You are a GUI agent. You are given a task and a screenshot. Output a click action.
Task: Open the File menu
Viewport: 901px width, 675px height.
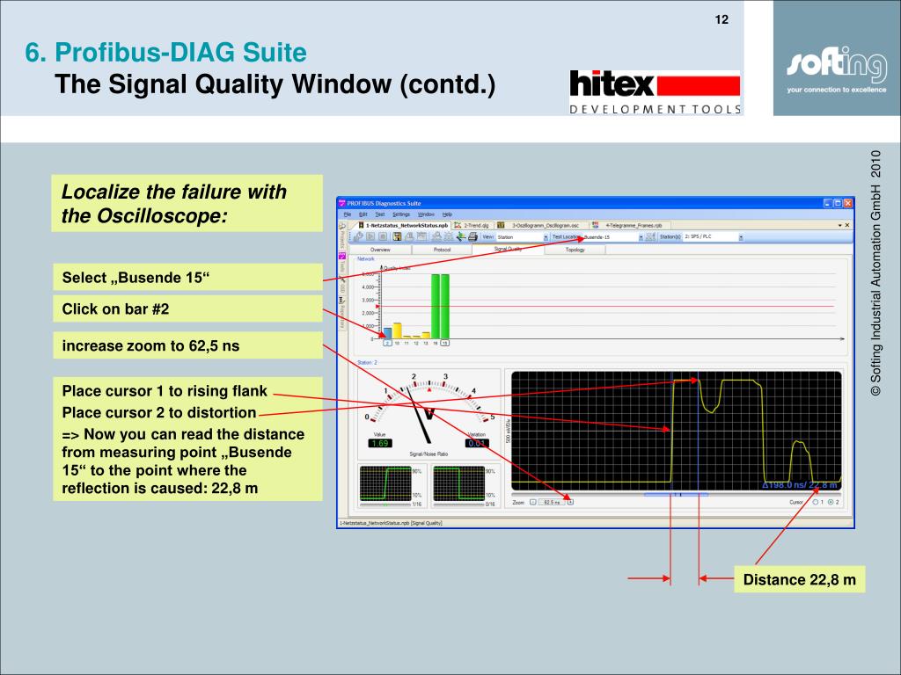tap(347, 214)
